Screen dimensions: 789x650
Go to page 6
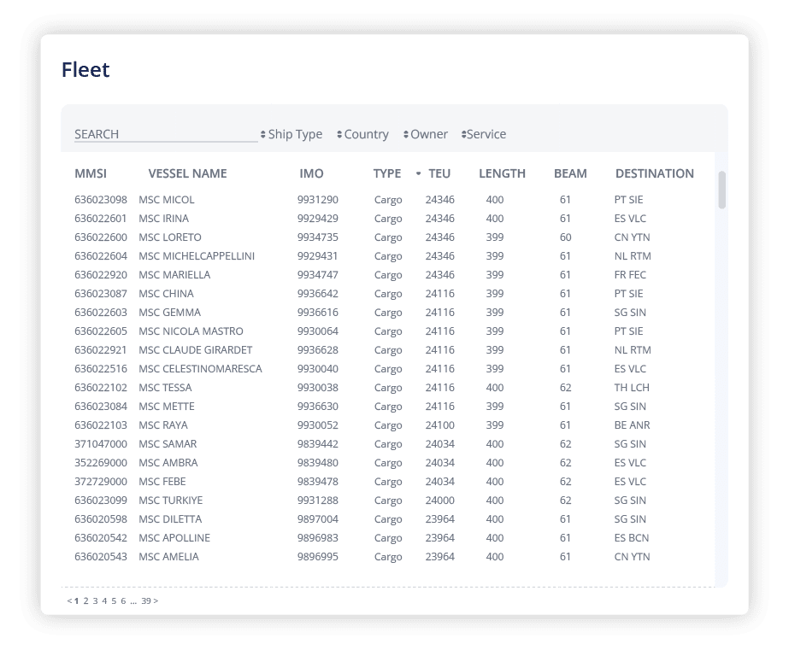coord(123,600)
